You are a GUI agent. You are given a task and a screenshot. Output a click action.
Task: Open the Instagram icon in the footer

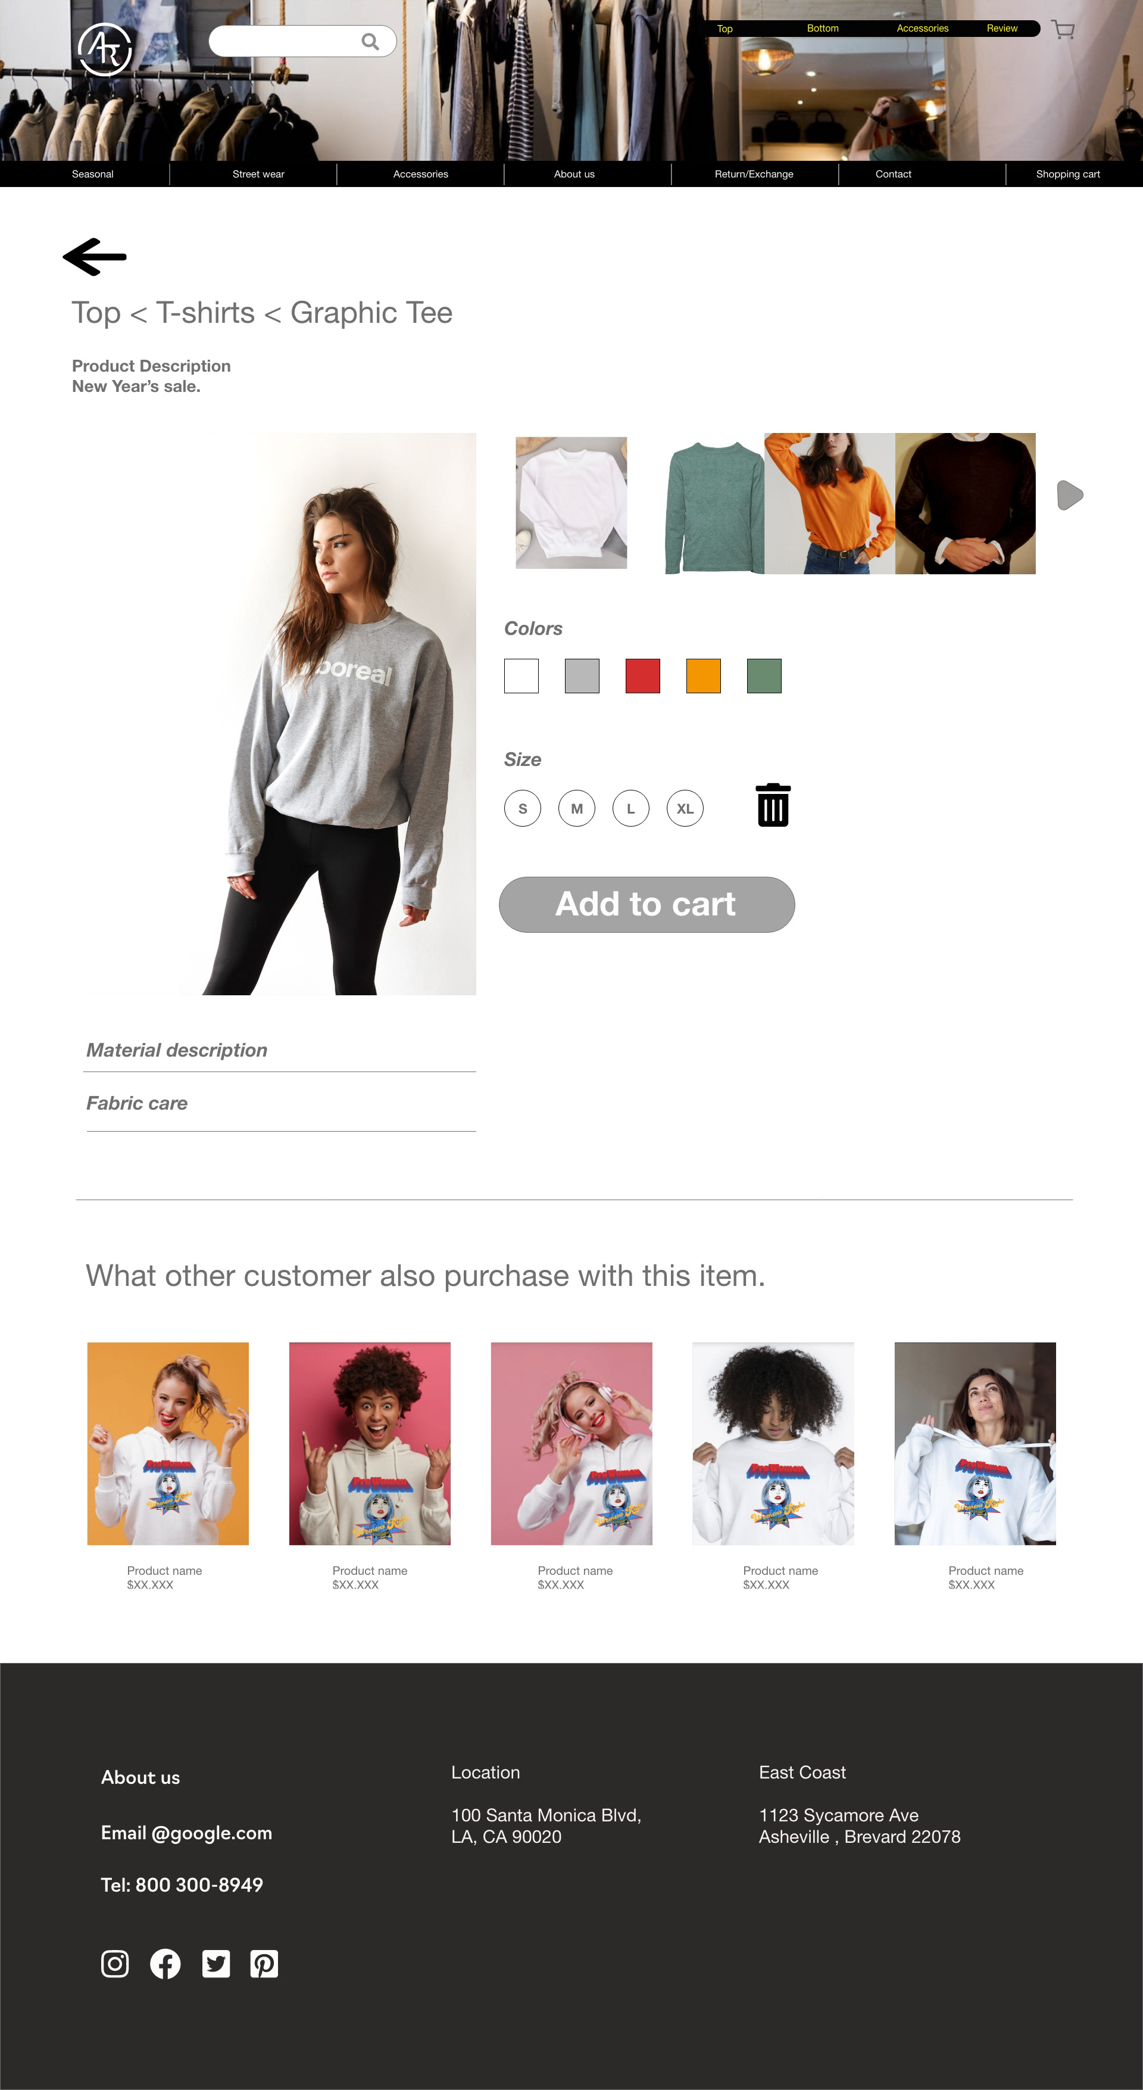(x=115, y=1964)
